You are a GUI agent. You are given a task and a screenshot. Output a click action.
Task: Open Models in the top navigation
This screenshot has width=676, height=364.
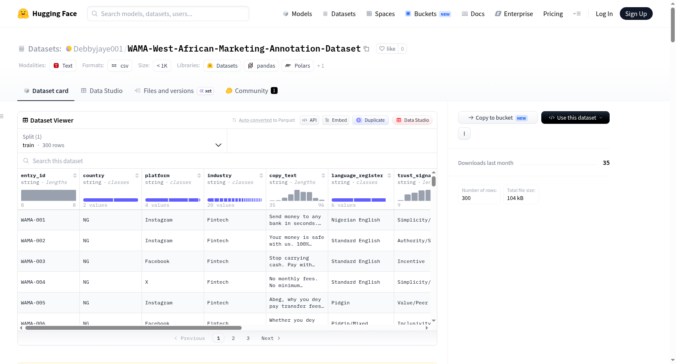(297, 14)
